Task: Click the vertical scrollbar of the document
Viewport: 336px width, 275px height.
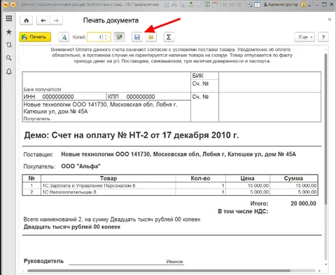Action: [x=325, y=128]
